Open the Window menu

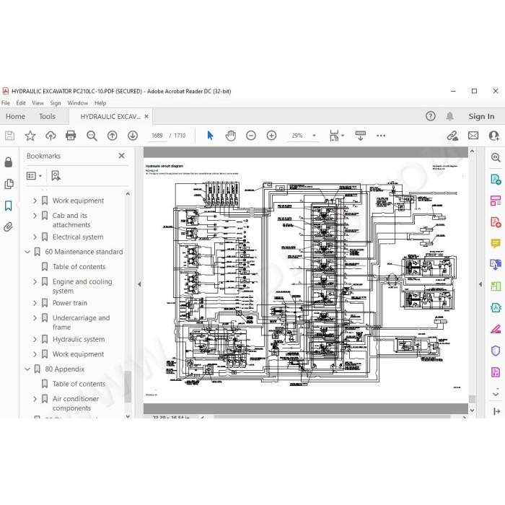click(x=78, y=103)
